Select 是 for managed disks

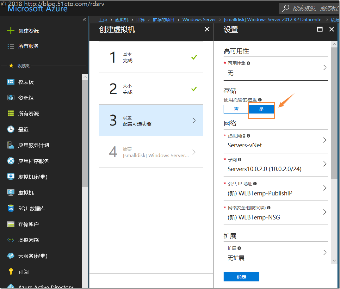(x=261, y=109)
